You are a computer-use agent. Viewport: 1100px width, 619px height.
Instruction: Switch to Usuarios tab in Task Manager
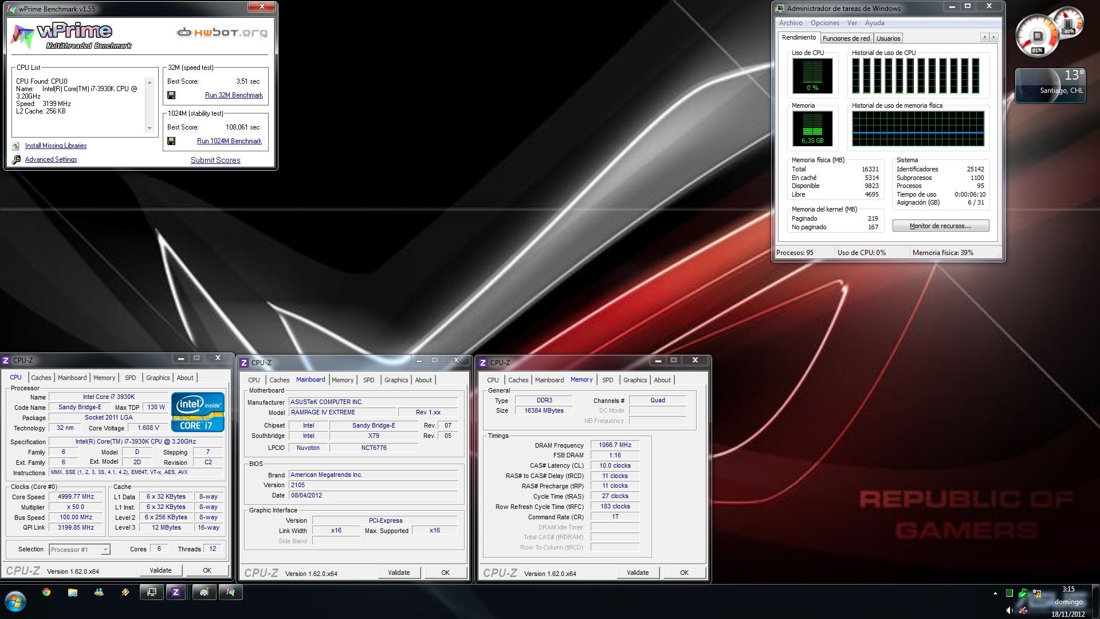[x=889, y=38]
